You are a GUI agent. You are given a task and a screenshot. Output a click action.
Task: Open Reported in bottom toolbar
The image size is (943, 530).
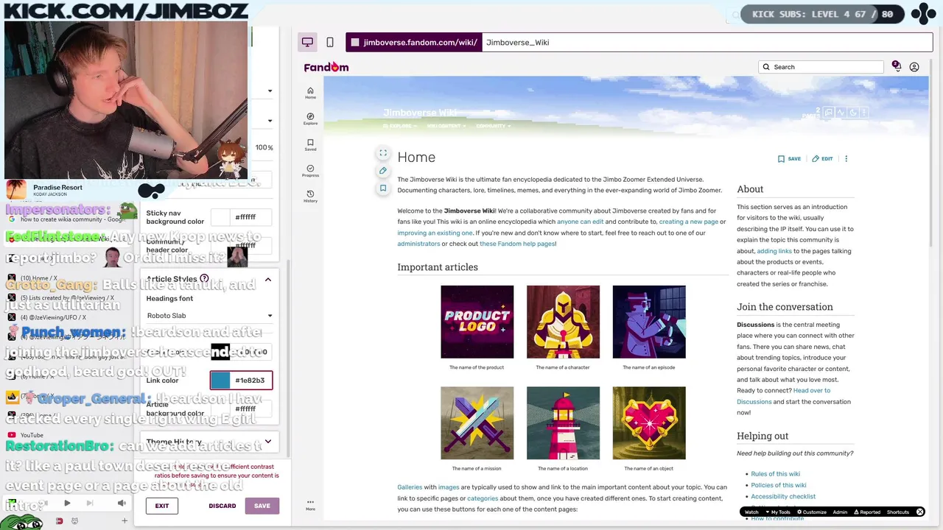click(x=866, y=512)
